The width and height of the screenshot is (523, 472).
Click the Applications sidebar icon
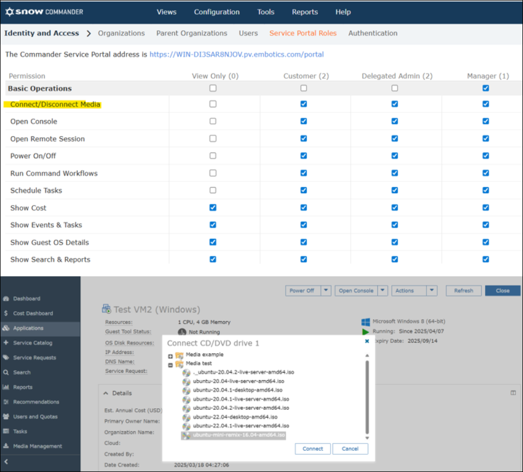6,328
